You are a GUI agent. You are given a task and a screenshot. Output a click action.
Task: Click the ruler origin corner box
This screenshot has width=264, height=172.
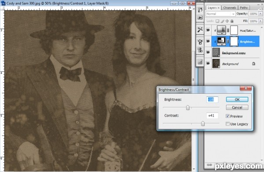click(x=2, y=8)
